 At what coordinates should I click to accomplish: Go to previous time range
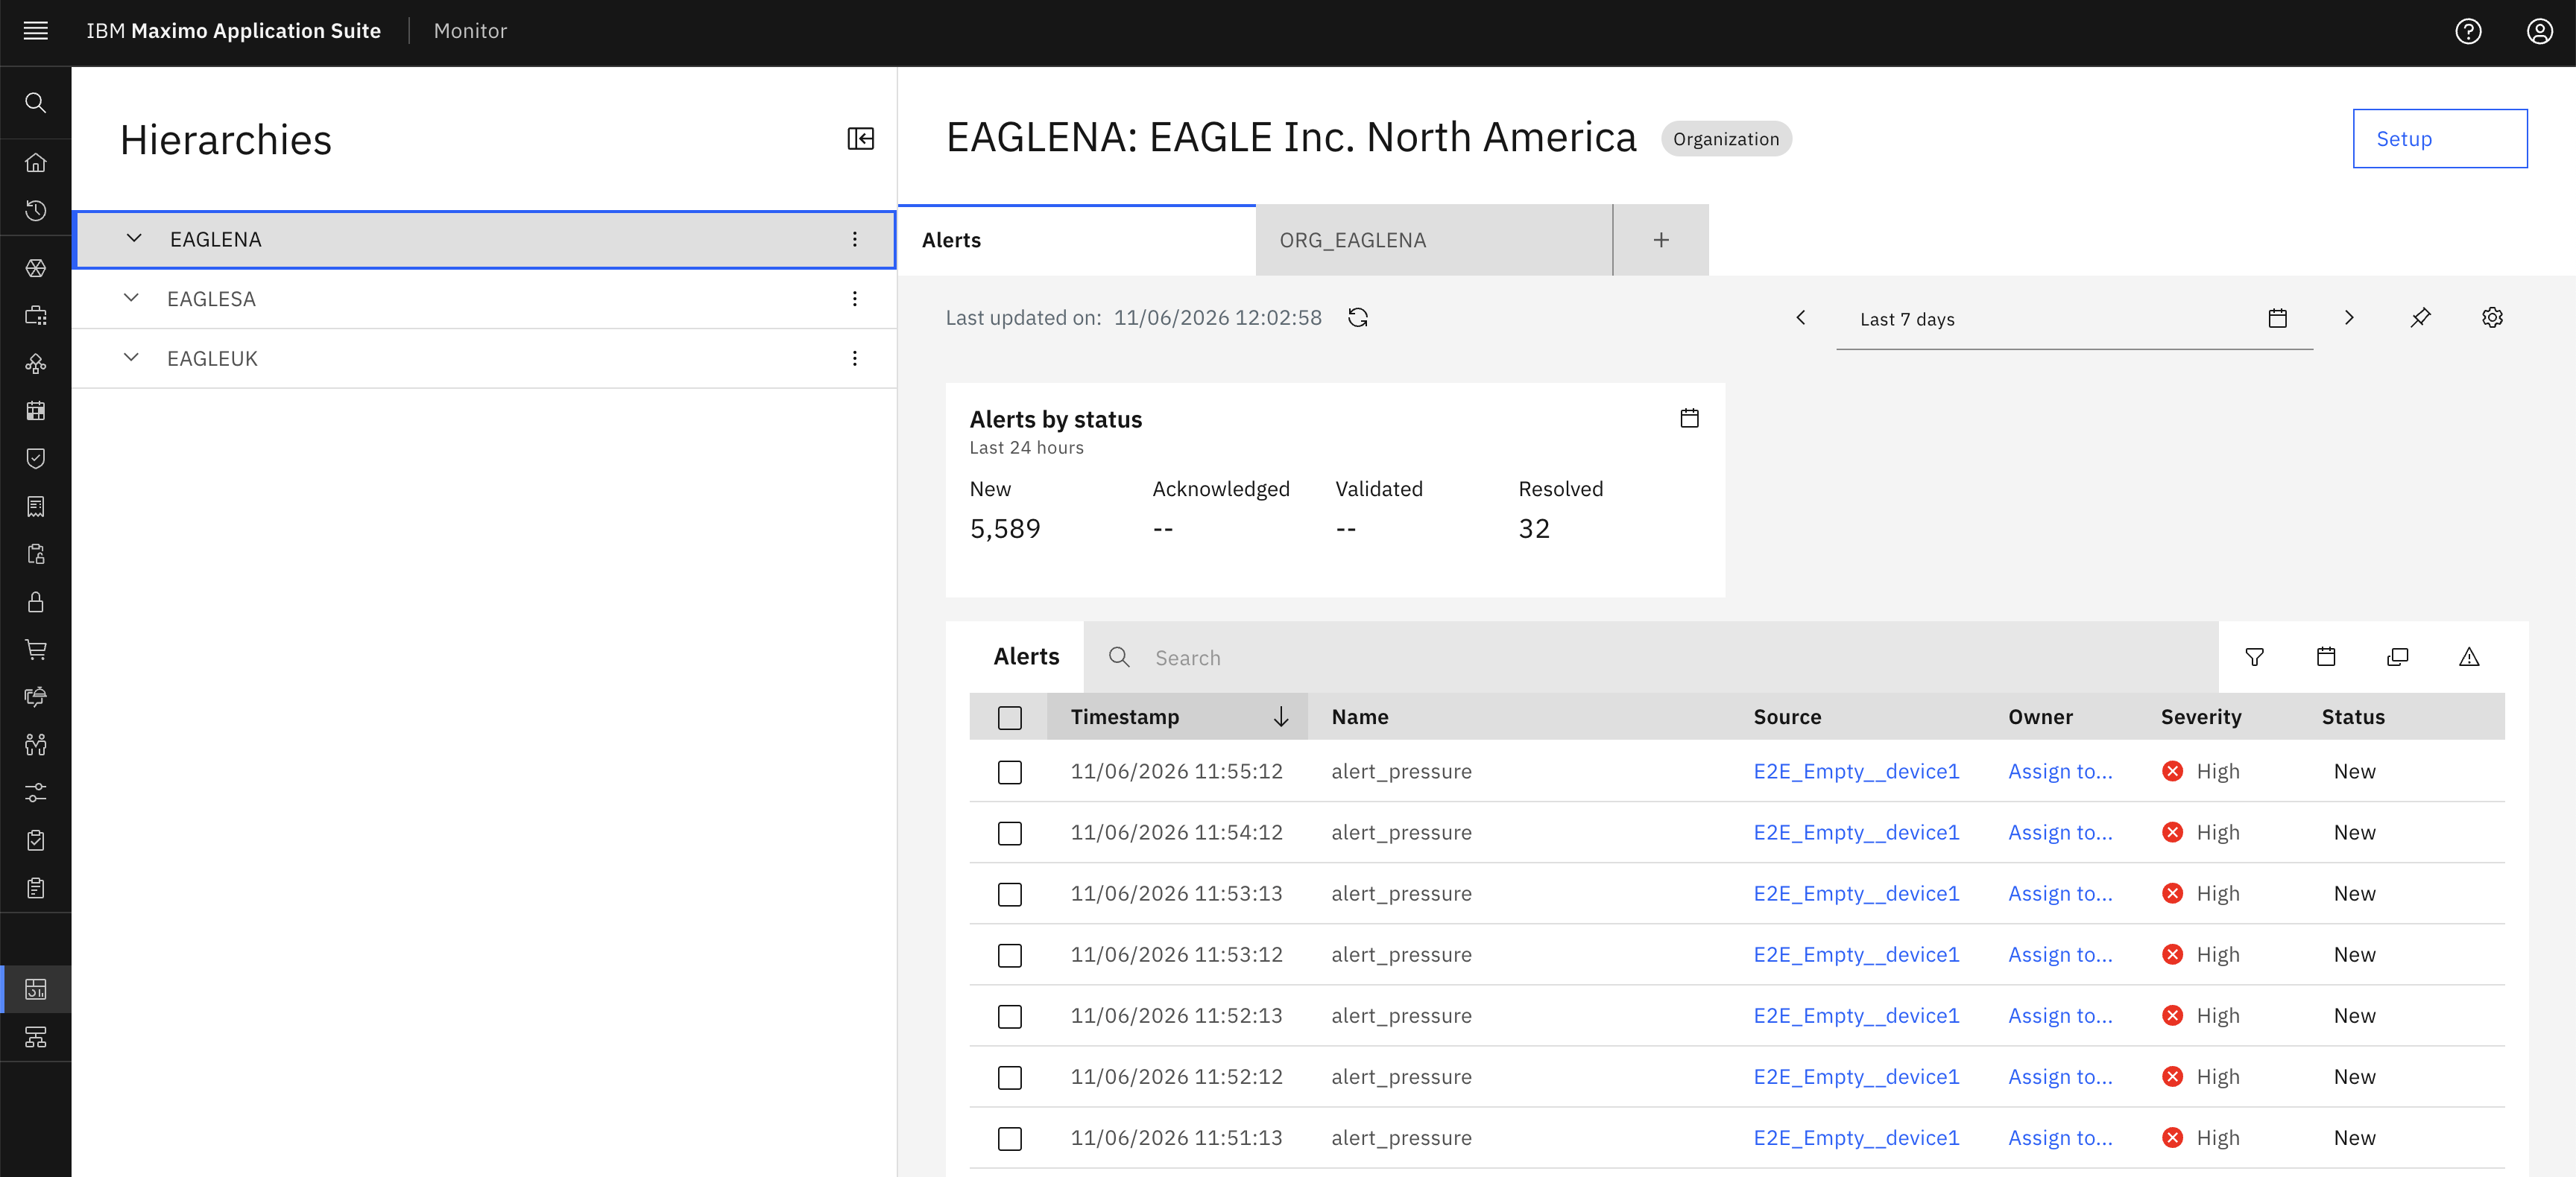(1801, 318)
